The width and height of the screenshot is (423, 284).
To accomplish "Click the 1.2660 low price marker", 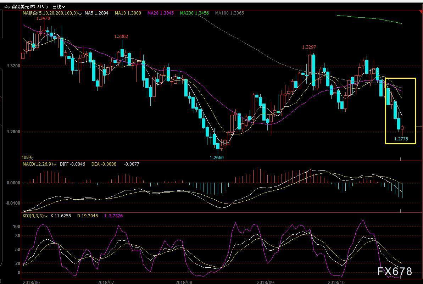I will [217, 158].
